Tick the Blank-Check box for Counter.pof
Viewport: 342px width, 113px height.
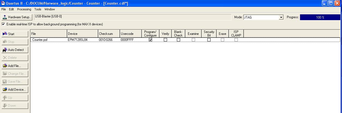pyautogui.click(x=178, y=40)
